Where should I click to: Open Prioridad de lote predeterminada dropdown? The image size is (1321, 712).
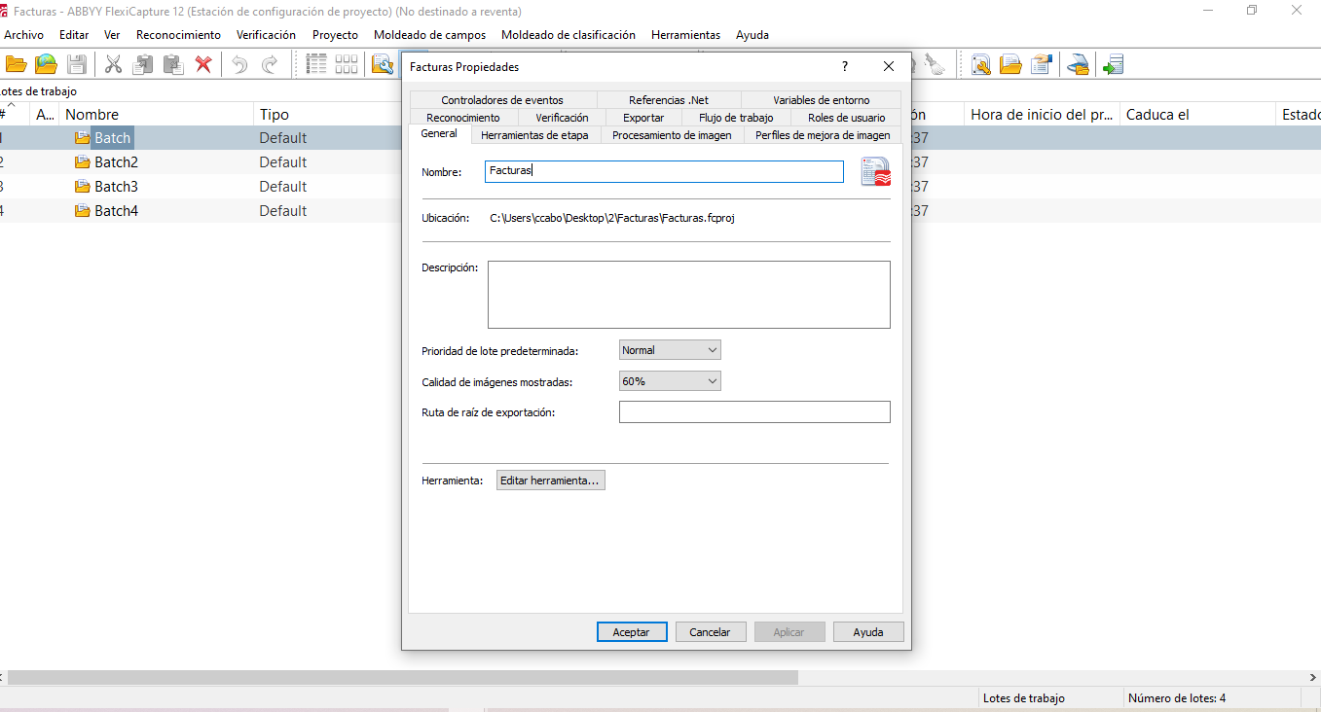tap(670, 350)
